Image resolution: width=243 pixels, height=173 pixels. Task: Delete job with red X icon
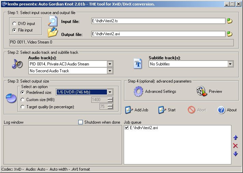[235, 146]
